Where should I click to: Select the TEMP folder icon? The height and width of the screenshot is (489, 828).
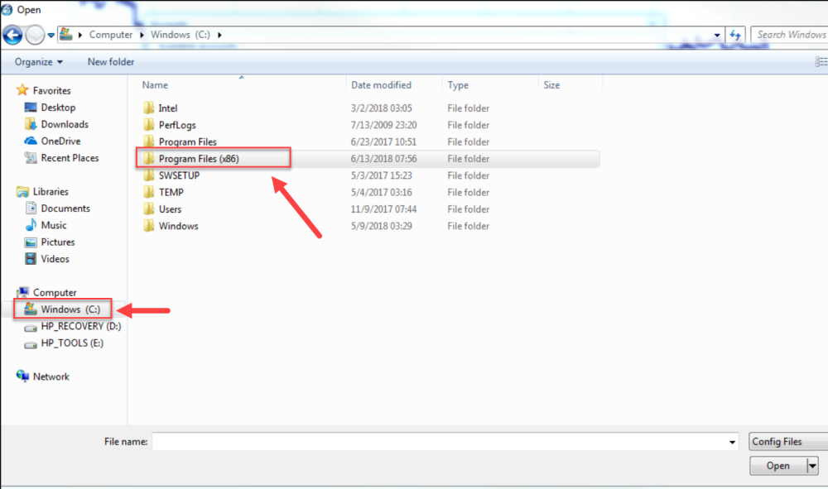(x=149, y=192)
